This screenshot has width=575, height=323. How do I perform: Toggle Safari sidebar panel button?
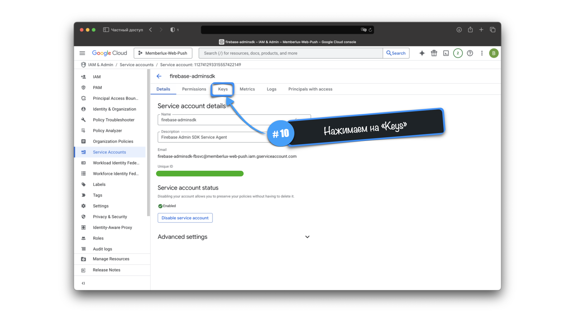point(106,30)
